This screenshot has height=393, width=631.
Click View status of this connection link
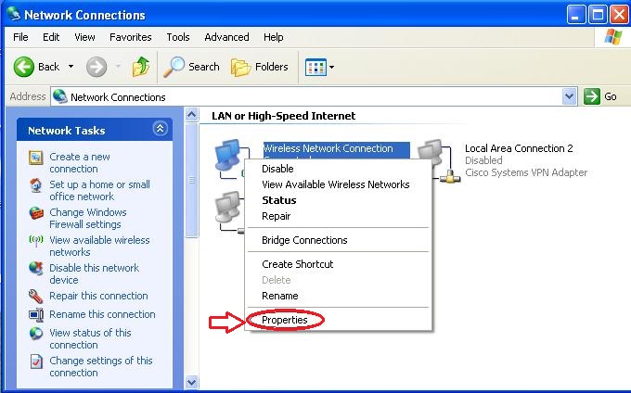[90, 338]
